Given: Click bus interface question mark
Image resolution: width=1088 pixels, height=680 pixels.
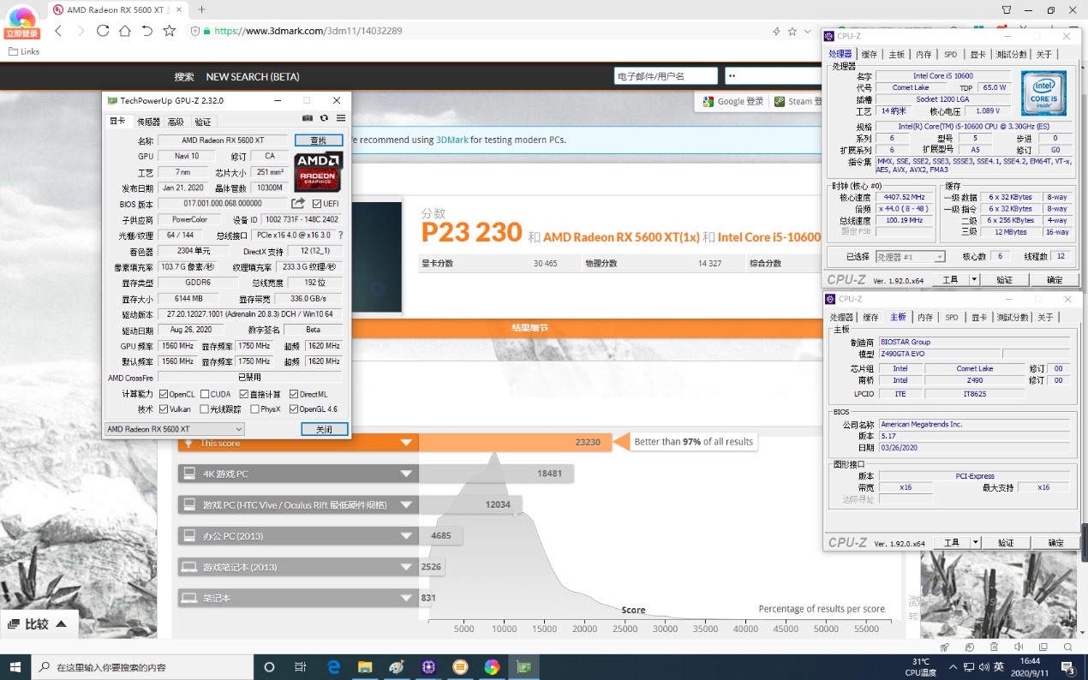Looking at the screenshot, I should click(x=340, y=236).
